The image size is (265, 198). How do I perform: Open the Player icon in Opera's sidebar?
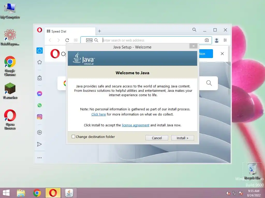(39, 132)
